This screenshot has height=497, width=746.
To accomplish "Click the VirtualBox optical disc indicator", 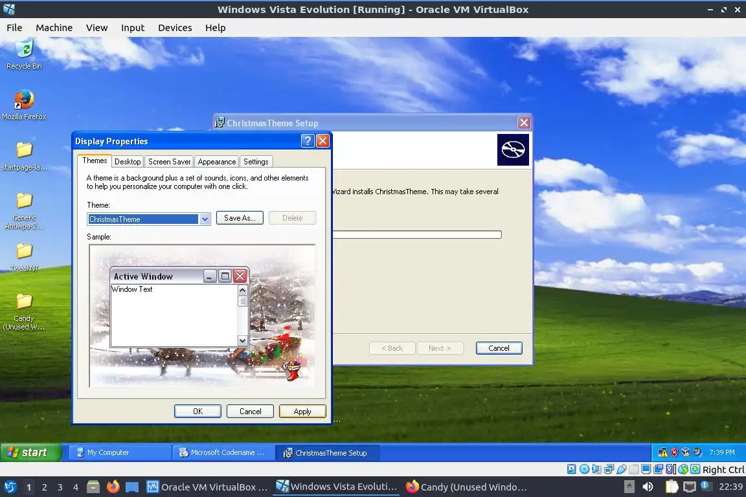I will pos(584,469).
